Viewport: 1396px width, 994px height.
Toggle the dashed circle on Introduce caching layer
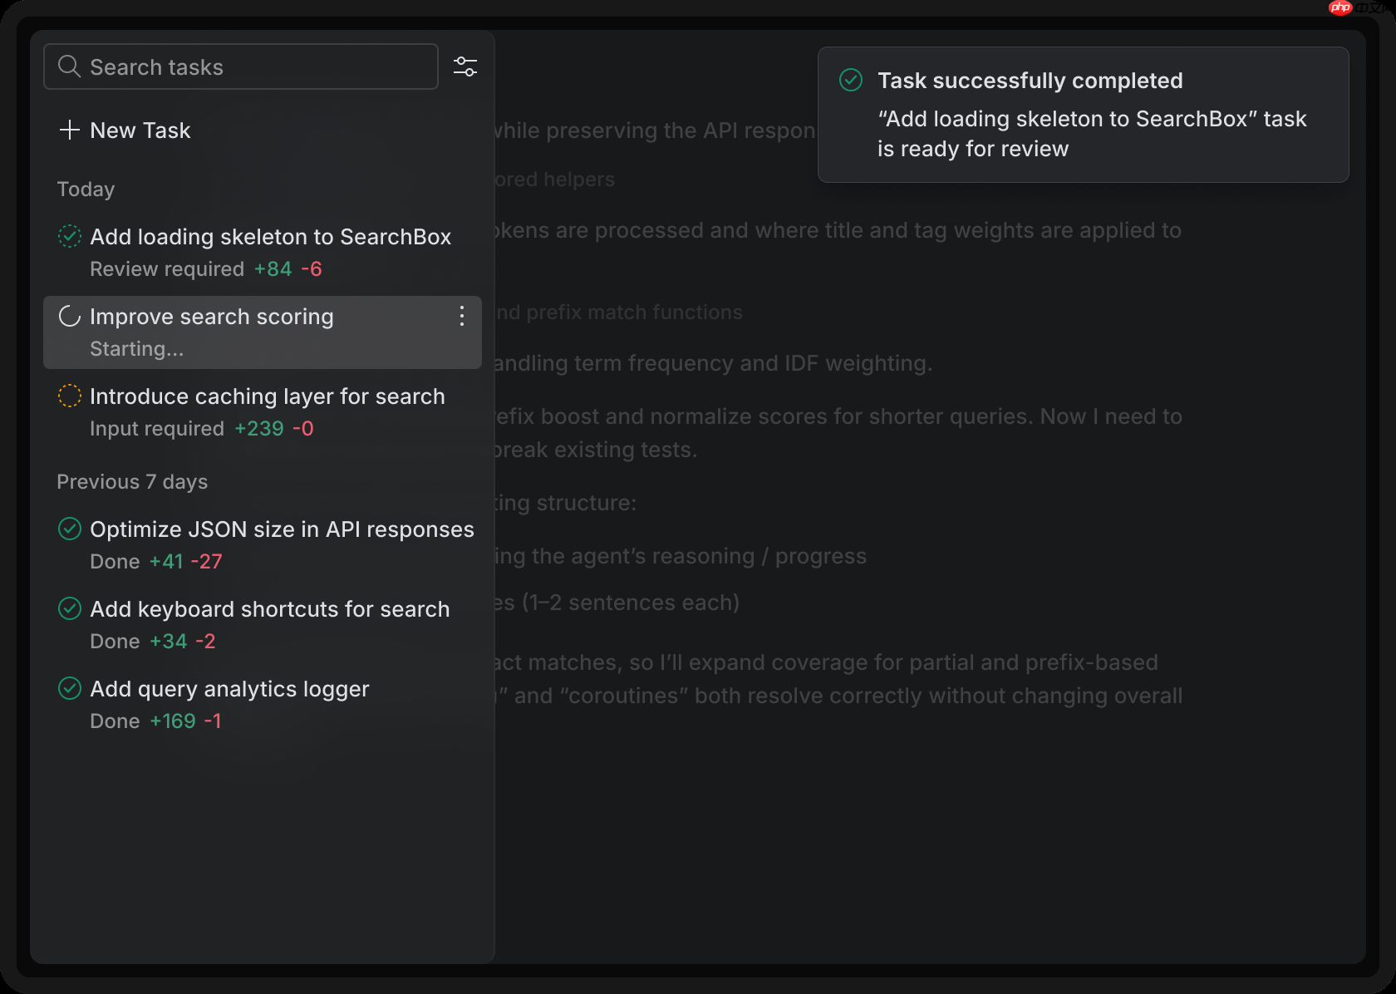(x=69, y=396)
